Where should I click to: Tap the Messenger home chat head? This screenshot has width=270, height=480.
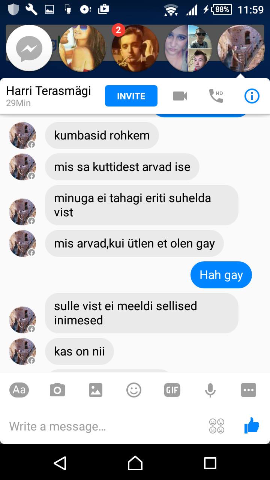29,48
